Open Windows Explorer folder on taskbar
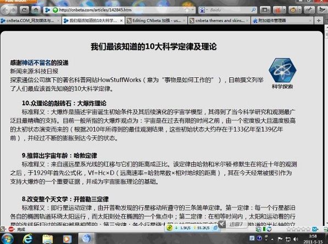 coord(47,239)
